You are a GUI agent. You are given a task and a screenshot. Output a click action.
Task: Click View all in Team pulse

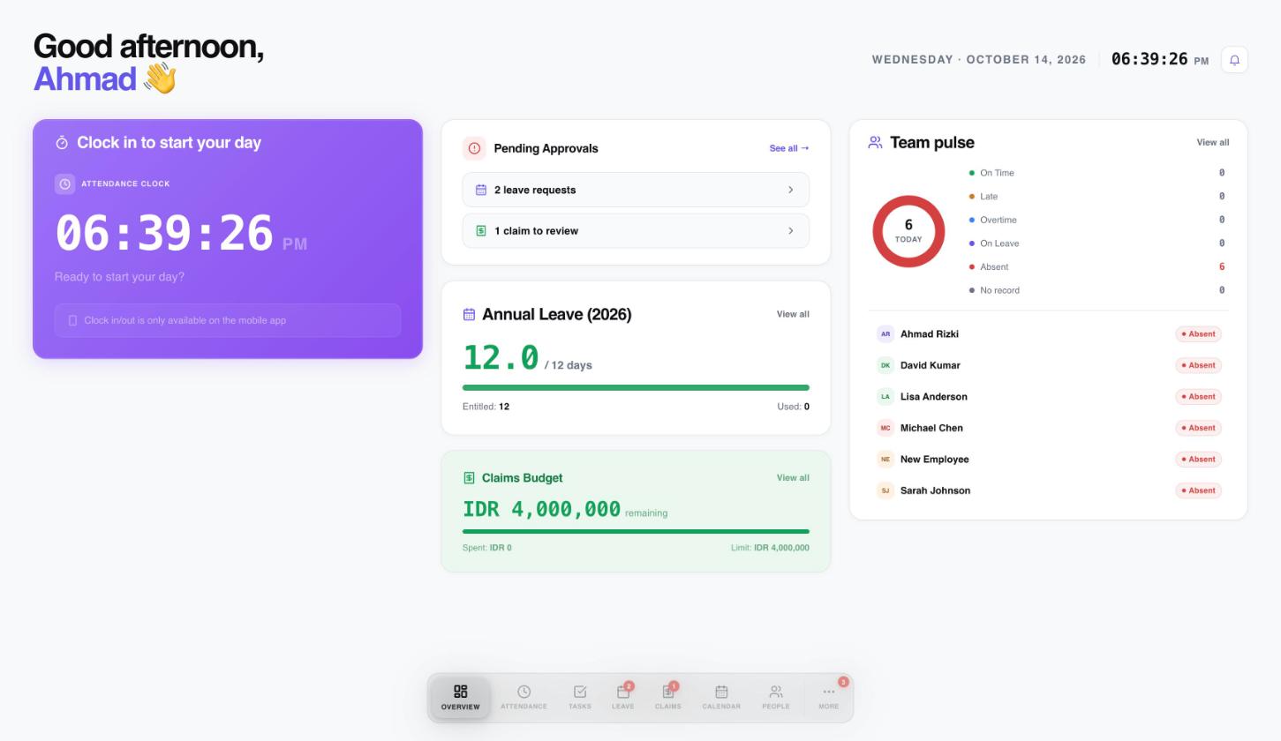(1213, 142)
